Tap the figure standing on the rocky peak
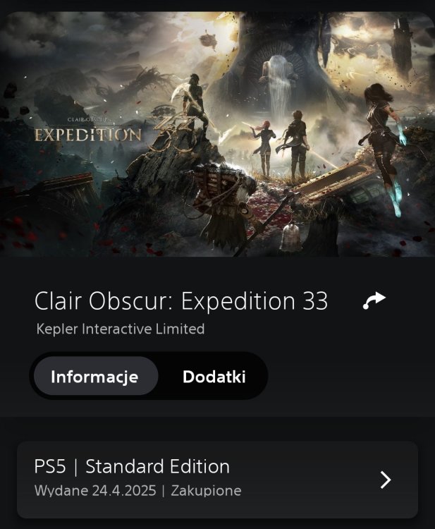 pyautogui.click(x=195, y=101)
